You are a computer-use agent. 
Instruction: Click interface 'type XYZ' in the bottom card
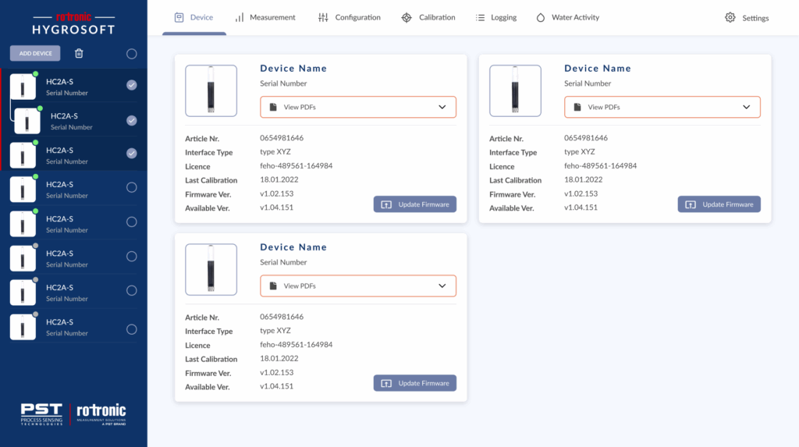[275, 331]
